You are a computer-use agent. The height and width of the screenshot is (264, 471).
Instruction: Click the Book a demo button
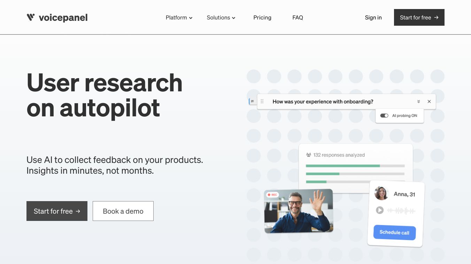tap(123, 211)
